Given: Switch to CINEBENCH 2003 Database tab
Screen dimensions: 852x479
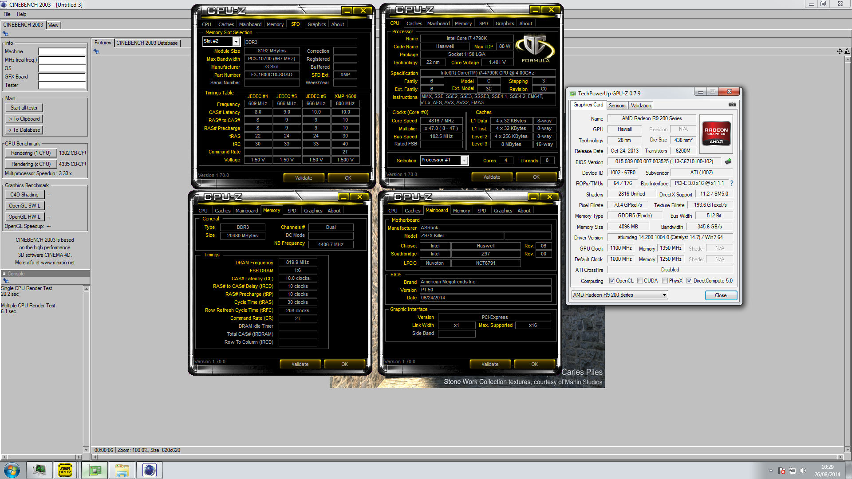Looking at the screenshot, I should click(x=147, y=43).
